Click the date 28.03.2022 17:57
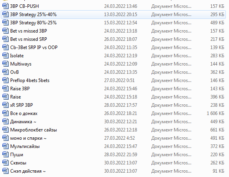Image resolution: width=229 pixels, height=177 pixels. (x=121, y=105)
